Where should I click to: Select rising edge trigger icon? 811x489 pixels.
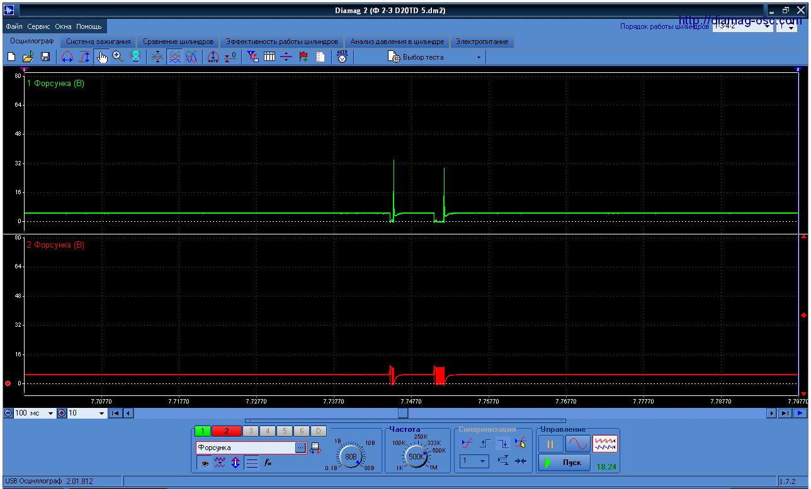click(x=485, y=443)
